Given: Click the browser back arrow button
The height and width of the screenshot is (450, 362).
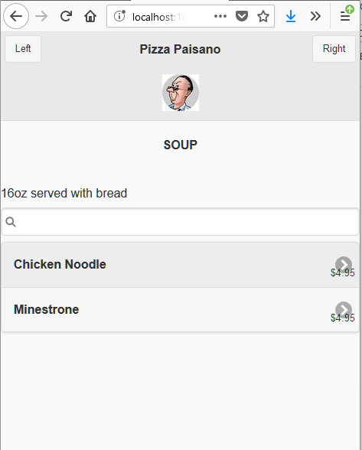Looking at the screenshot, I should pyautogui.click(x=16, y=16).
